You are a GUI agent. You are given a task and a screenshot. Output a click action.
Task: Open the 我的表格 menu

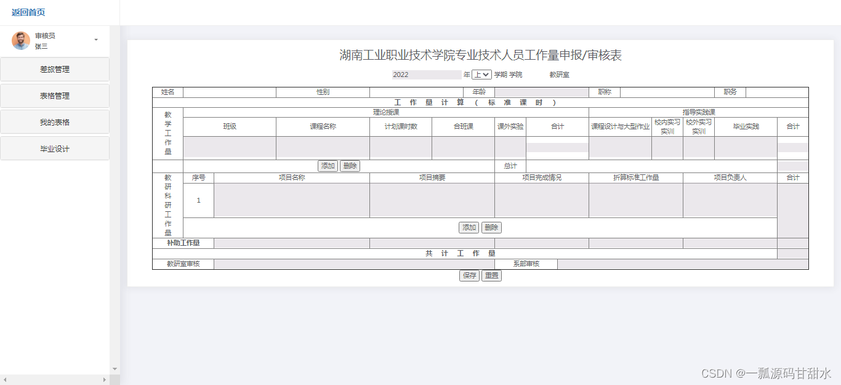[x=55, y=123]
